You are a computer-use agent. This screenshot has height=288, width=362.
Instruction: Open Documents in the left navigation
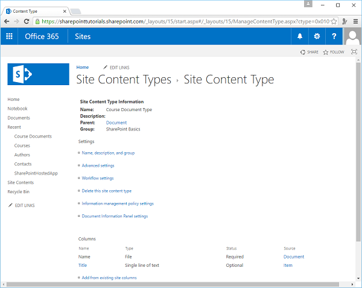[x=19, y=118]
